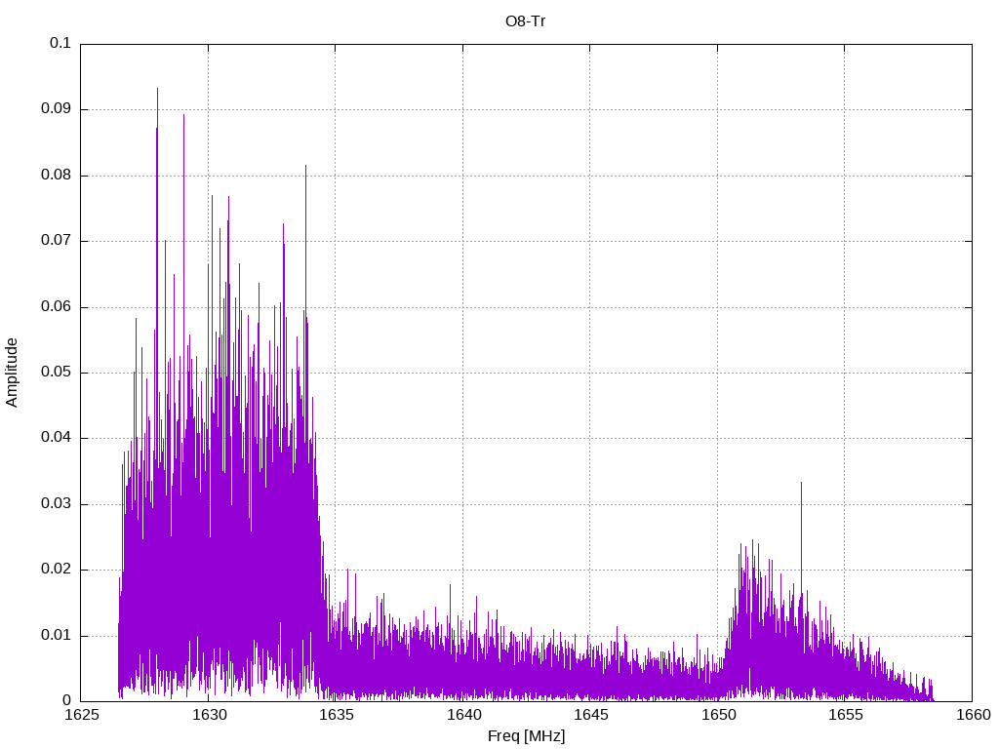Select the 0.06 y-axis tick label
Screen dimensions: 999x749
(x=57, y=307)
